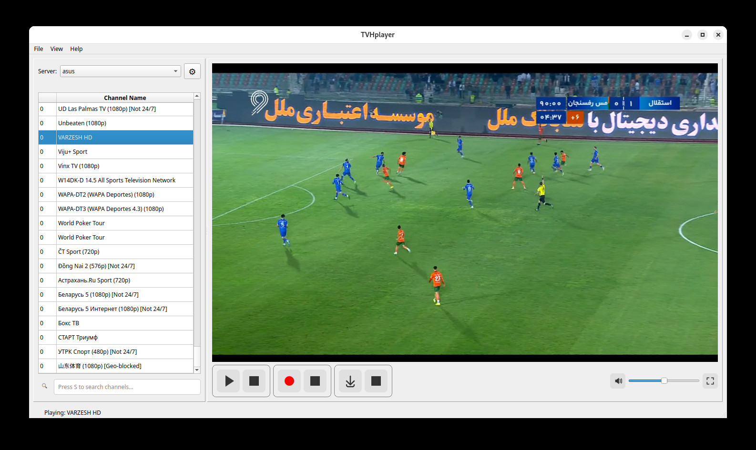
Task: Select the СТАРТ Триумф channel
Action: [116, 338]
